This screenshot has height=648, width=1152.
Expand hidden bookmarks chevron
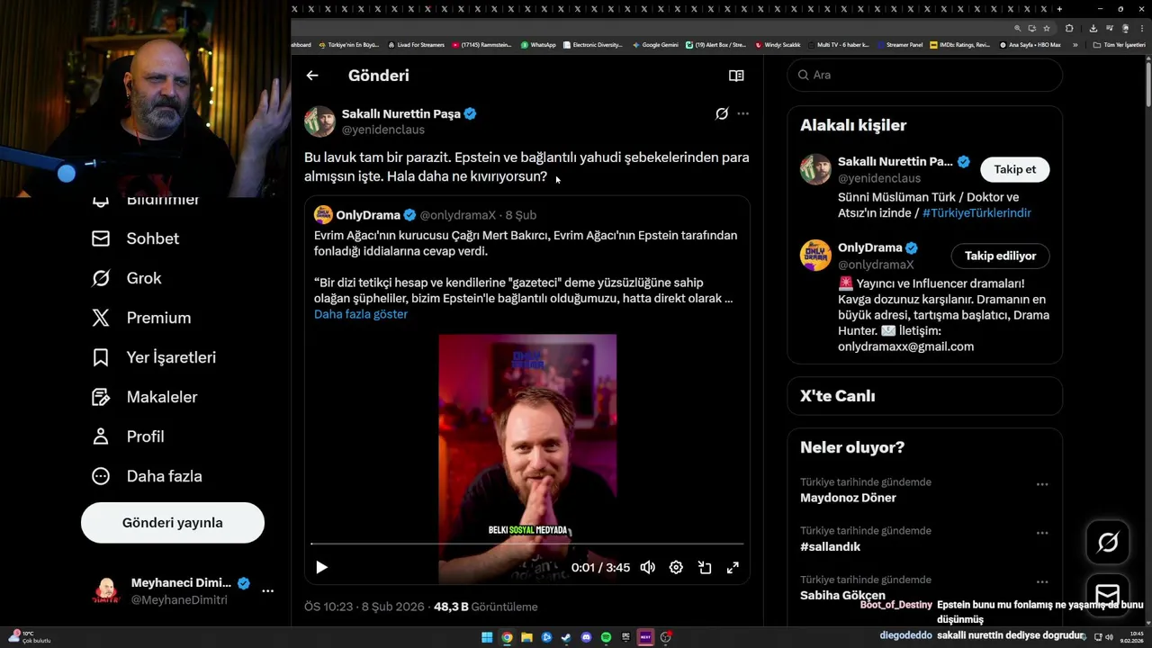[1075, 44]
